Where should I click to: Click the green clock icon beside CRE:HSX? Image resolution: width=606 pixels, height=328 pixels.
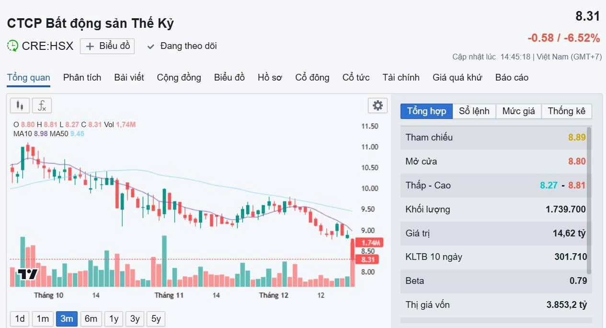(13, 46)
